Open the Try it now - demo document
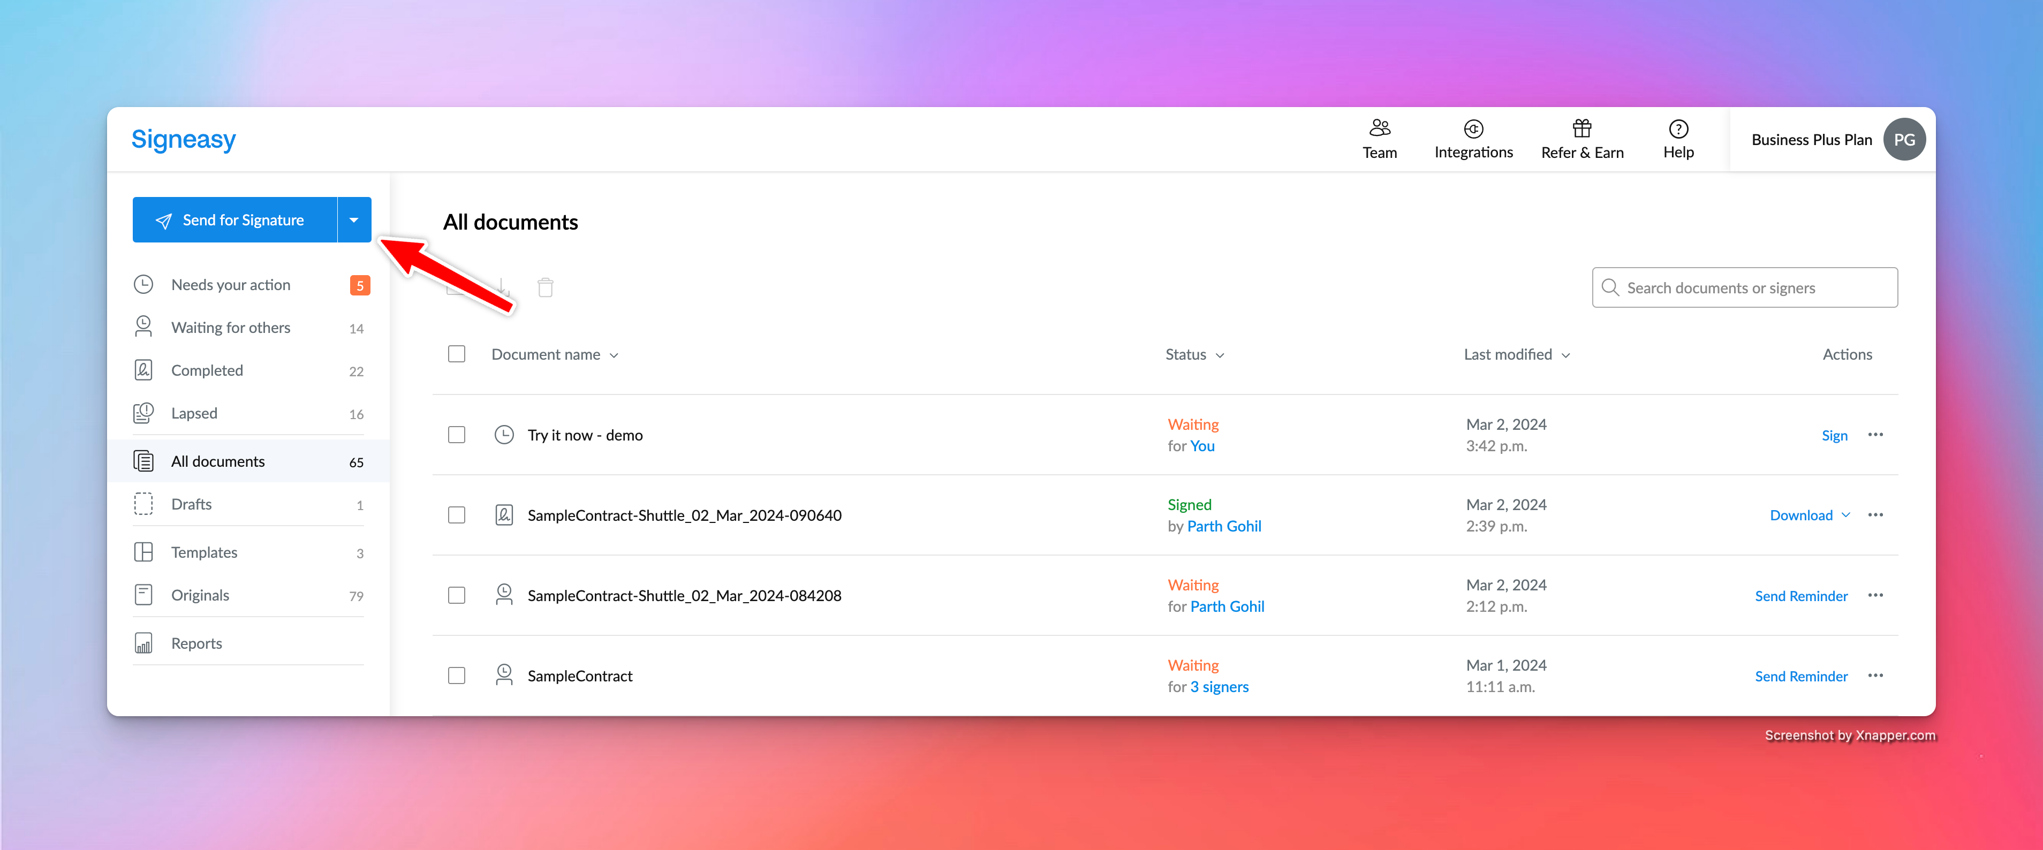The width and height of the screenshot is (2043, 850). (x=585, y=435)
